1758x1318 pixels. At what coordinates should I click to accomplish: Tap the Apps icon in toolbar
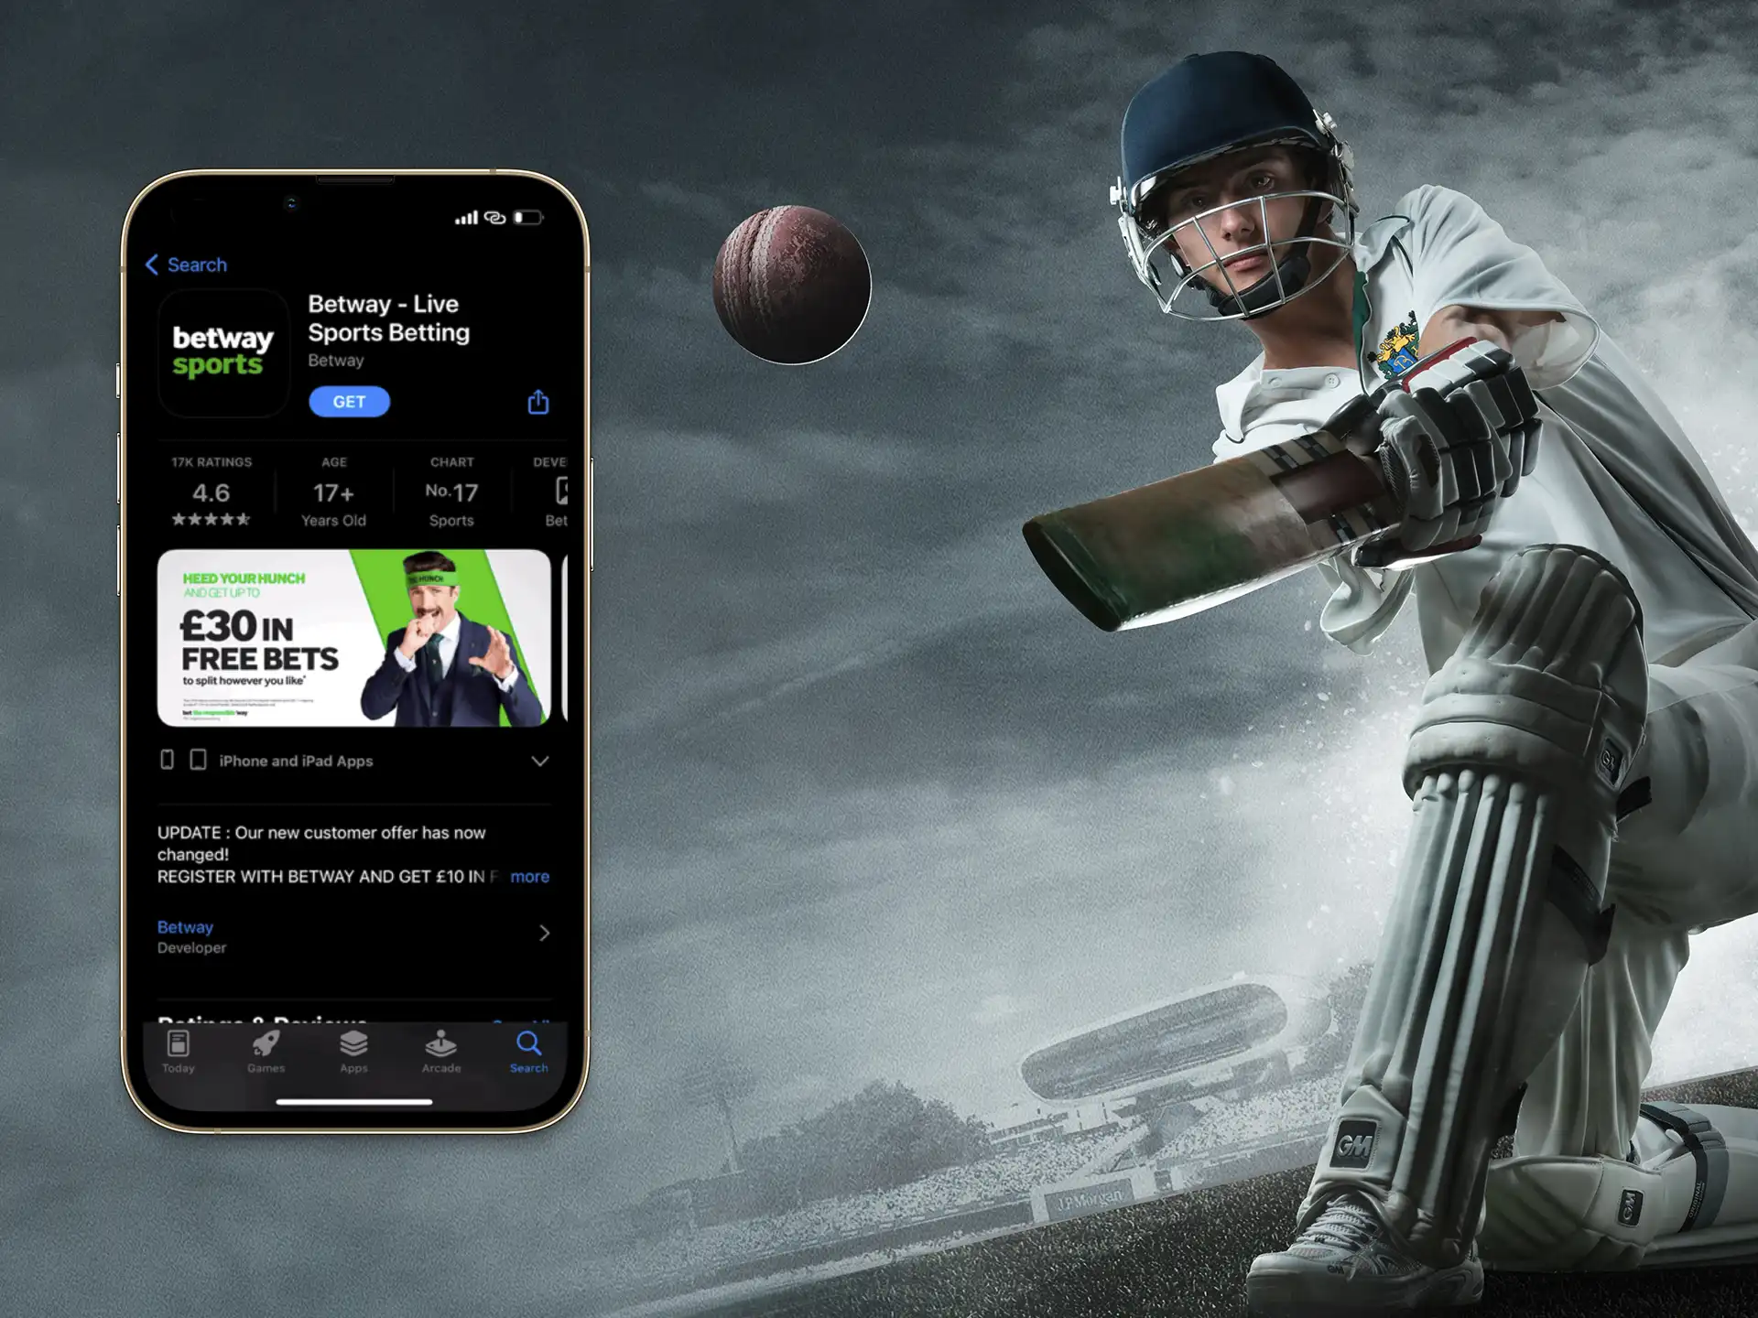coord(350,1045)
